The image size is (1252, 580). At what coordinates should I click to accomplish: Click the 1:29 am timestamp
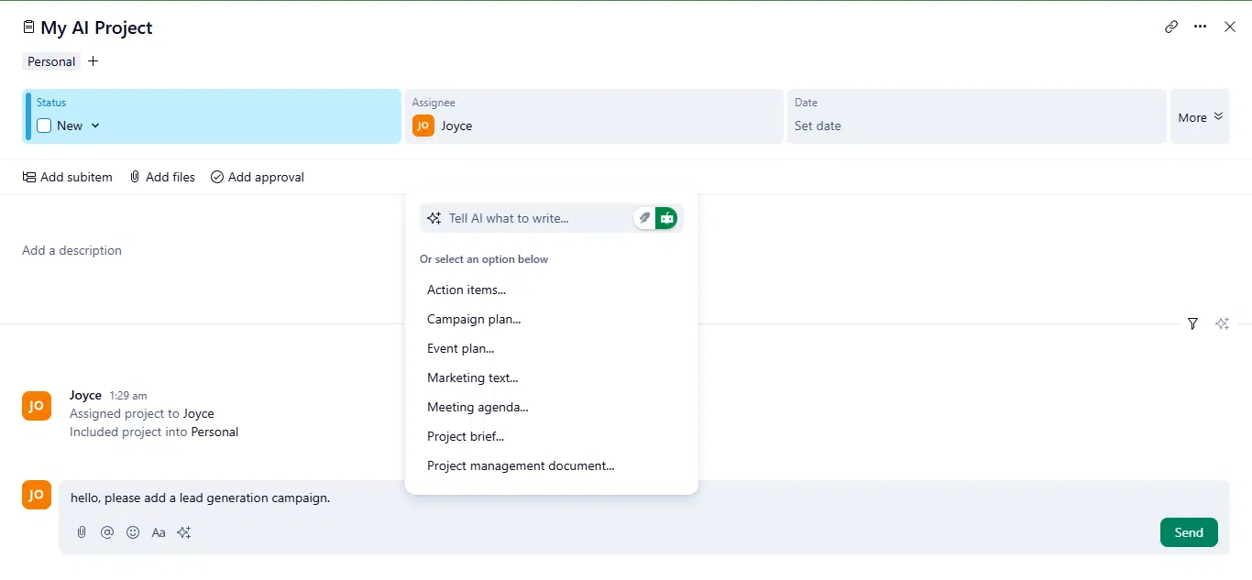[128, 396]
